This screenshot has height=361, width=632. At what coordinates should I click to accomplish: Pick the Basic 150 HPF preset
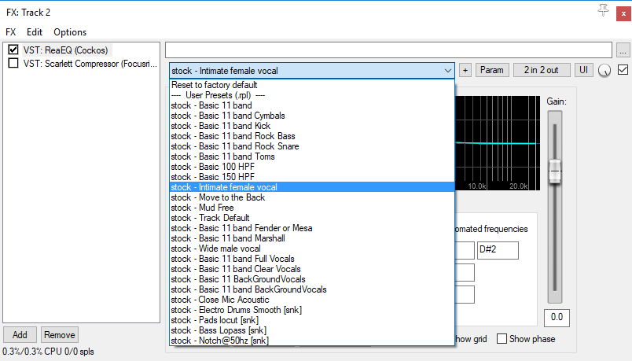(312, 177)
